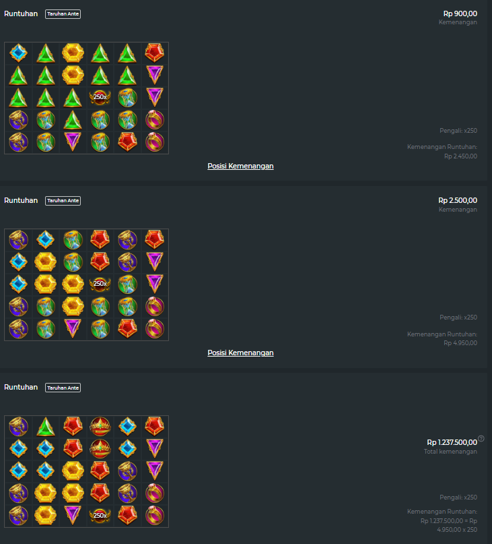
Task: Click the 250x multiplier orb in the second grid
Action: 100,284
